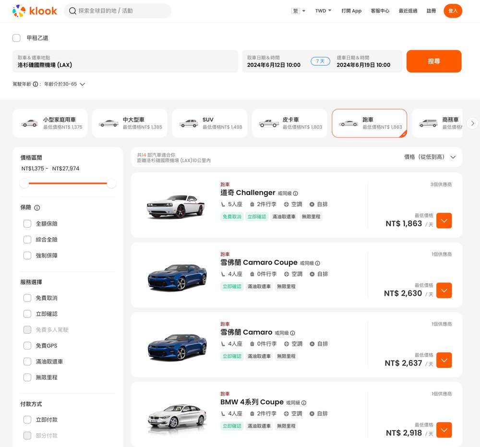Open the price sort order dropdown
Viewport: 480px width, 447px height.
click(430, 157)
